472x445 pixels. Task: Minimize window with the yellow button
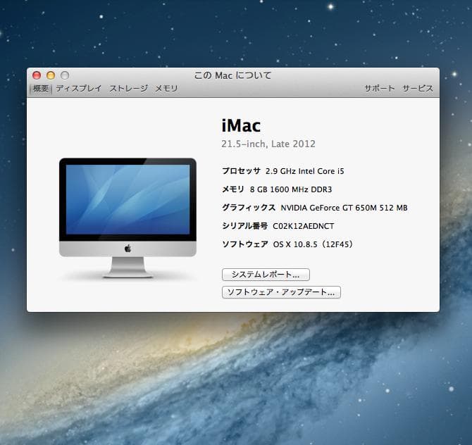(x=51, y=75)
